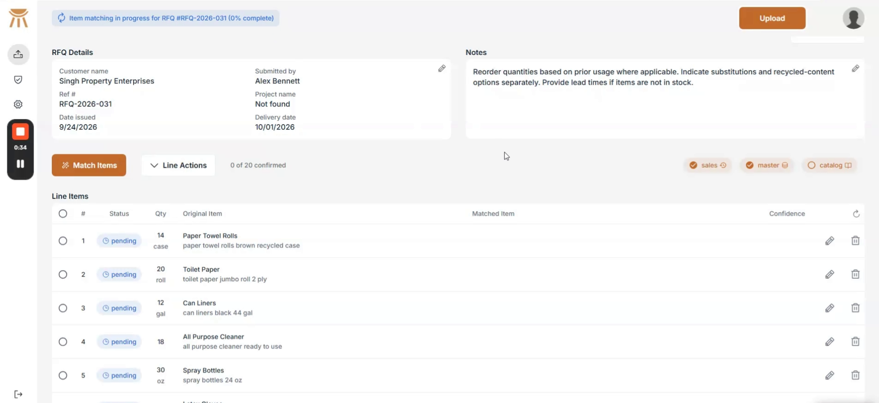Enable the catalog source filter
This screenshot has width=879, height=403.
point(829,165)
